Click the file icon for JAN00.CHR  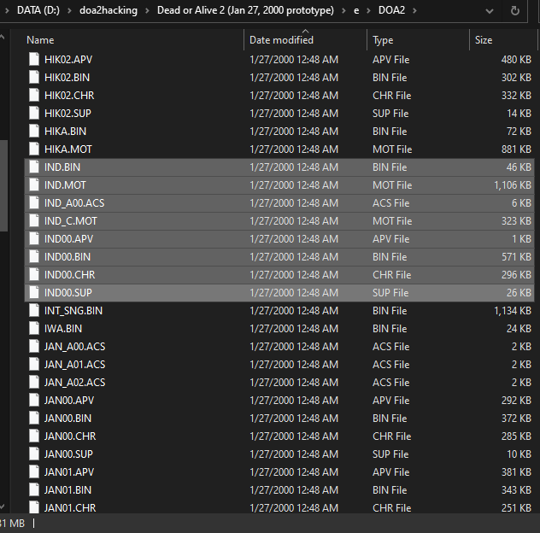tap(33, 436)
